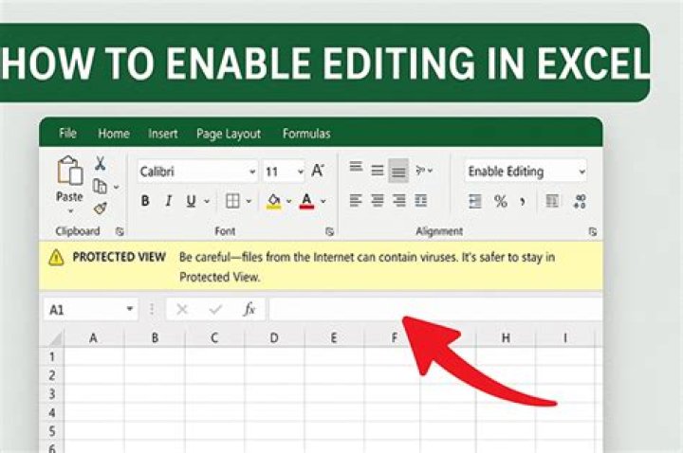Copy selection with the Copy icon

100,187
